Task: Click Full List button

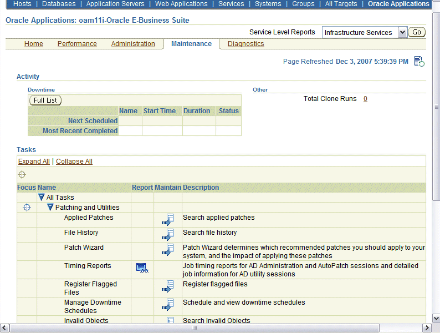Action: click(45, 100)
